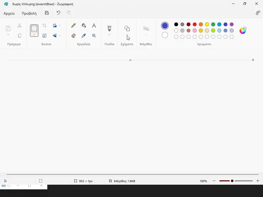Click the line Size icon
Viewport: 263px width, 197px height.
click(x=146, y=28)
